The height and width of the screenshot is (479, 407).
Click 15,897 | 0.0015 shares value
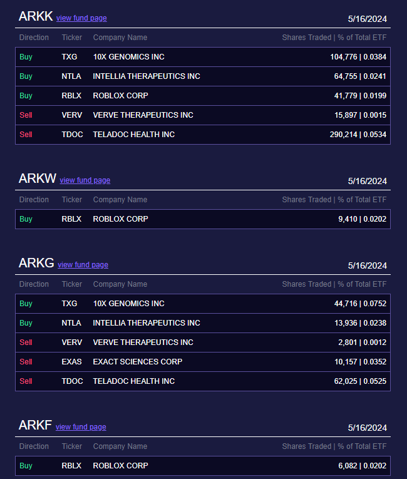coord(360,115)
